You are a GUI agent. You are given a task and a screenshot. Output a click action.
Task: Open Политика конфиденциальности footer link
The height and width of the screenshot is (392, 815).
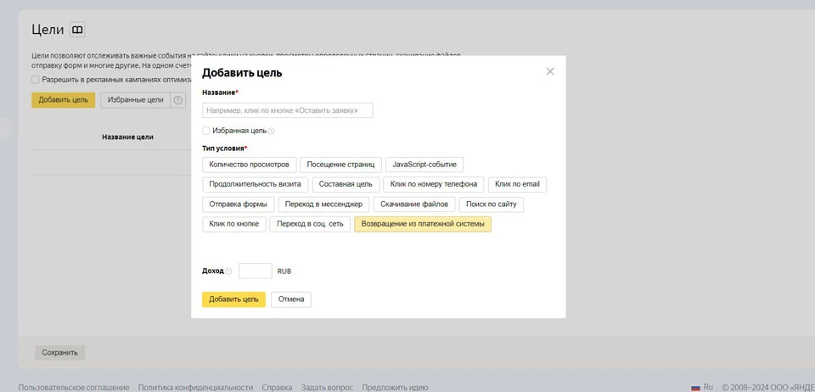click(x=195, y=388)
